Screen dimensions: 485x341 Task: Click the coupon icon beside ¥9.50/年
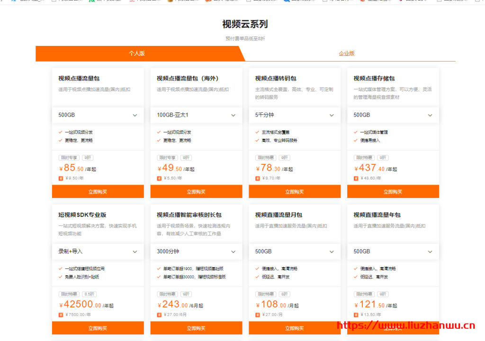(60, 179)
